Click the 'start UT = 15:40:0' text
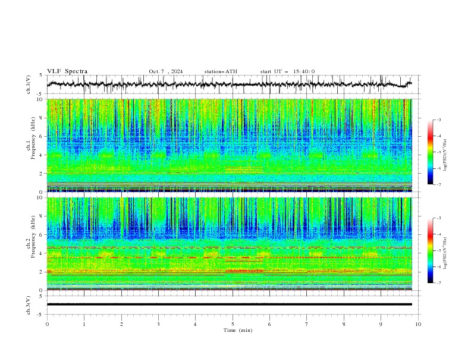The height and width of the screenshot is (364, 471). coord(287,71)
